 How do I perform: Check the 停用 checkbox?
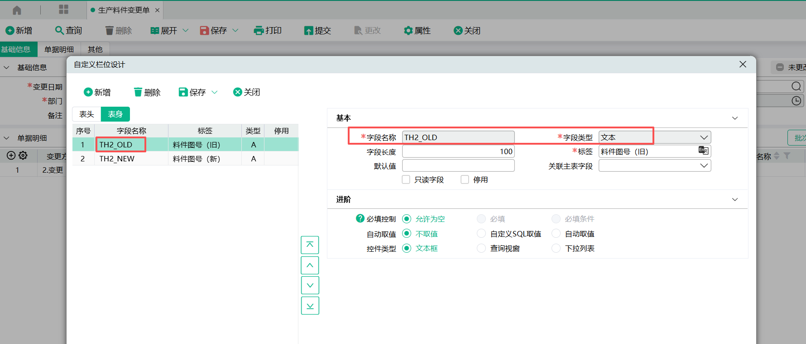465,179
